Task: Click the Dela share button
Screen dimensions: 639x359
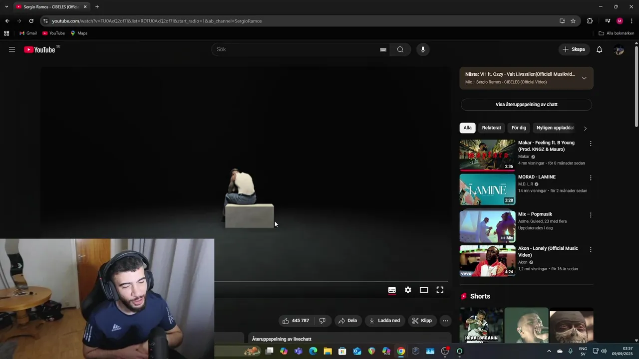Action: [347, 321]
